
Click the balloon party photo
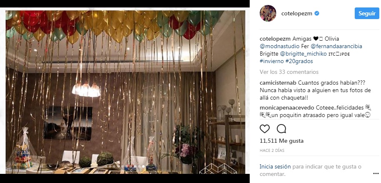(x=125, y=92)
